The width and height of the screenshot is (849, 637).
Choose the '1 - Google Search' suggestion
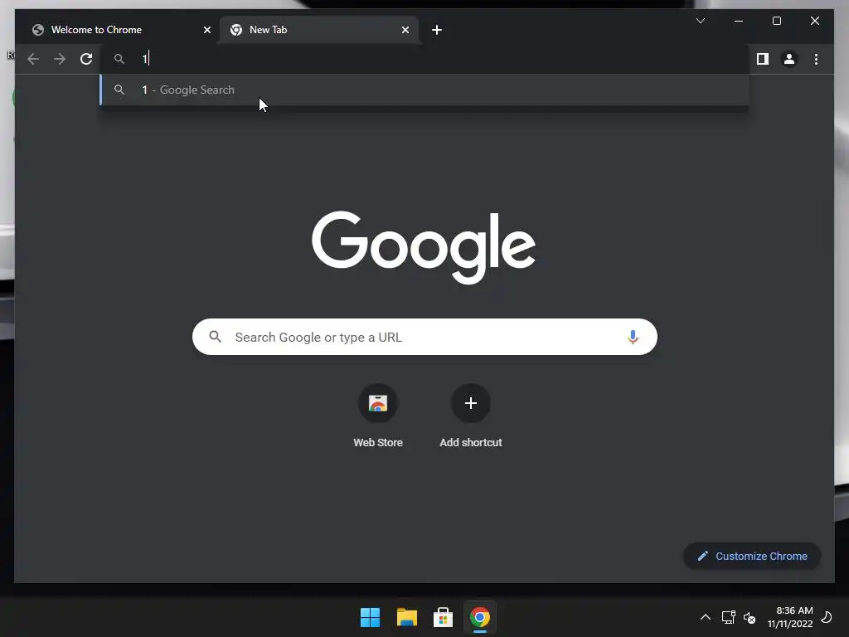425,90
